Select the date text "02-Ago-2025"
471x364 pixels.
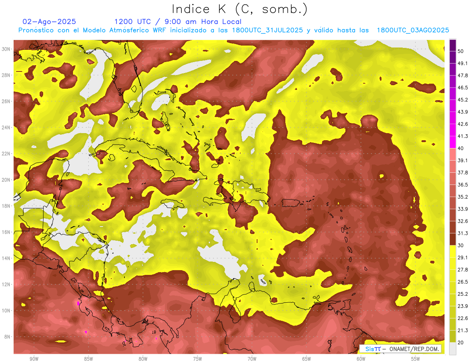coord(49,22)
